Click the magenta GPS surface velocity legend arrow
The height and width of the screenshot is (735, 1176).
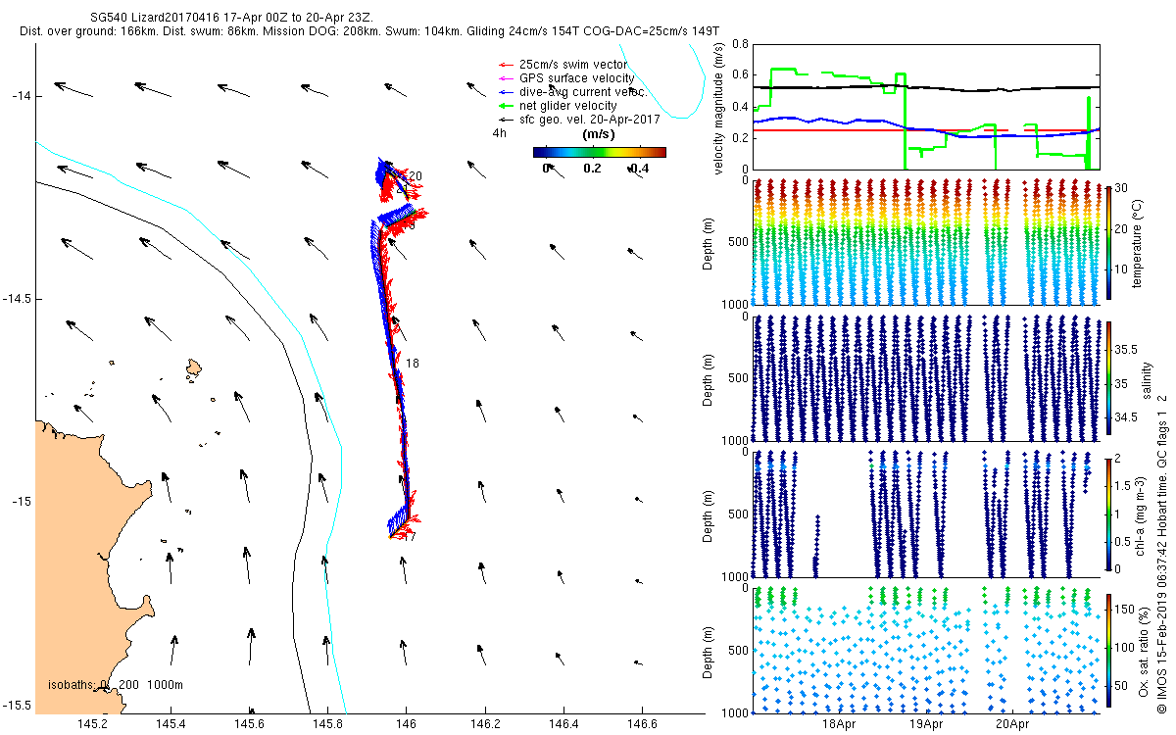[506, 78]
